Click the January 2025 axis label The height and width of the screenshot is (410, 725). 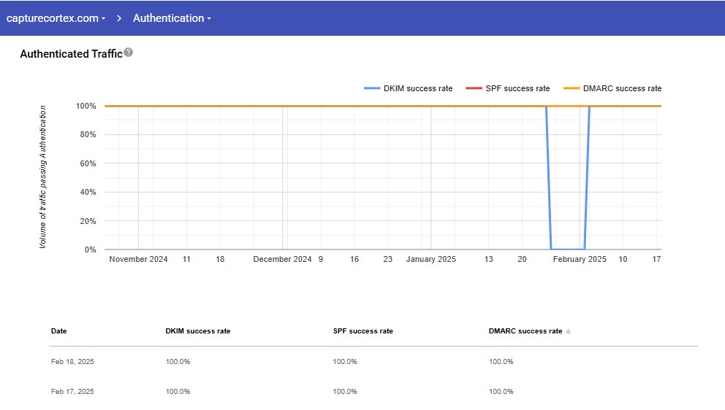(x=431, y=260)
